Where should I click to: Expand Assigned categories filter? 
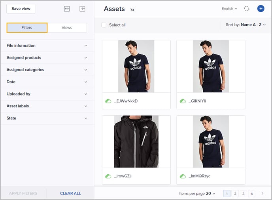(47, 70)
